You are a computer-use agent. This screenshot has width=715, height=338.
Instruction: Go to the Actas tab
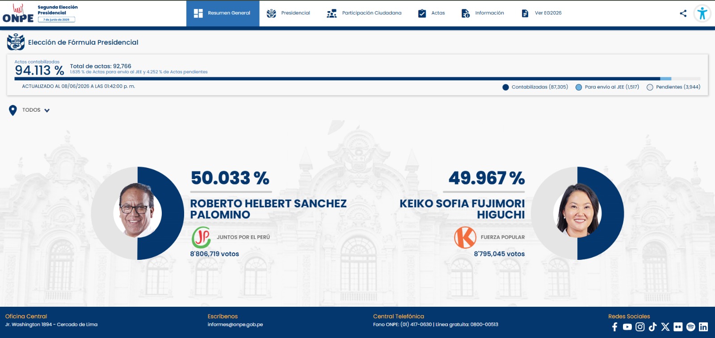431,13
